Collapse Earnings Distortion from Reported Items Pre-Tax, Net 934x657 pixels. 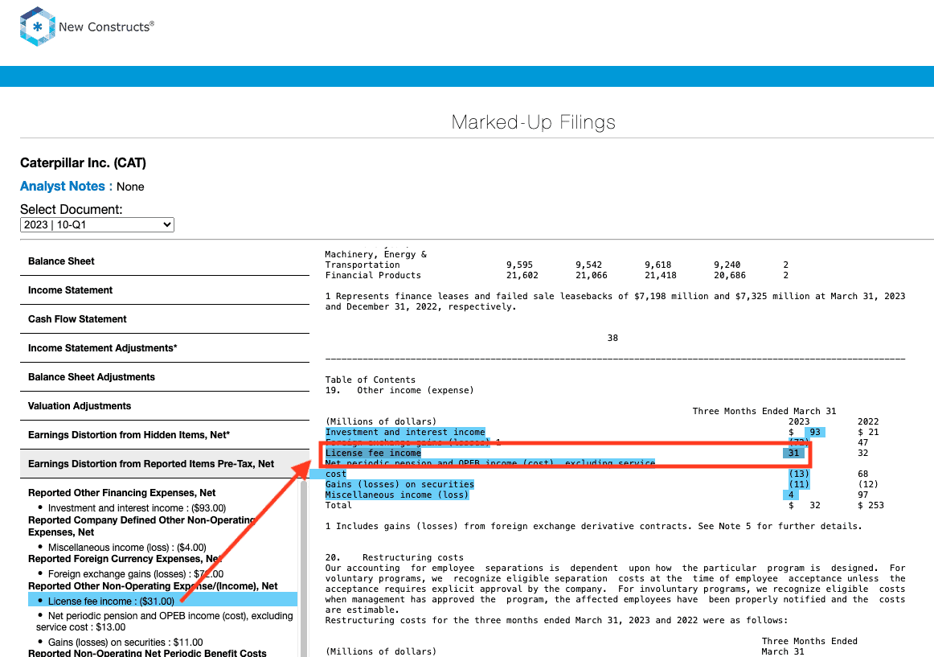165,464
